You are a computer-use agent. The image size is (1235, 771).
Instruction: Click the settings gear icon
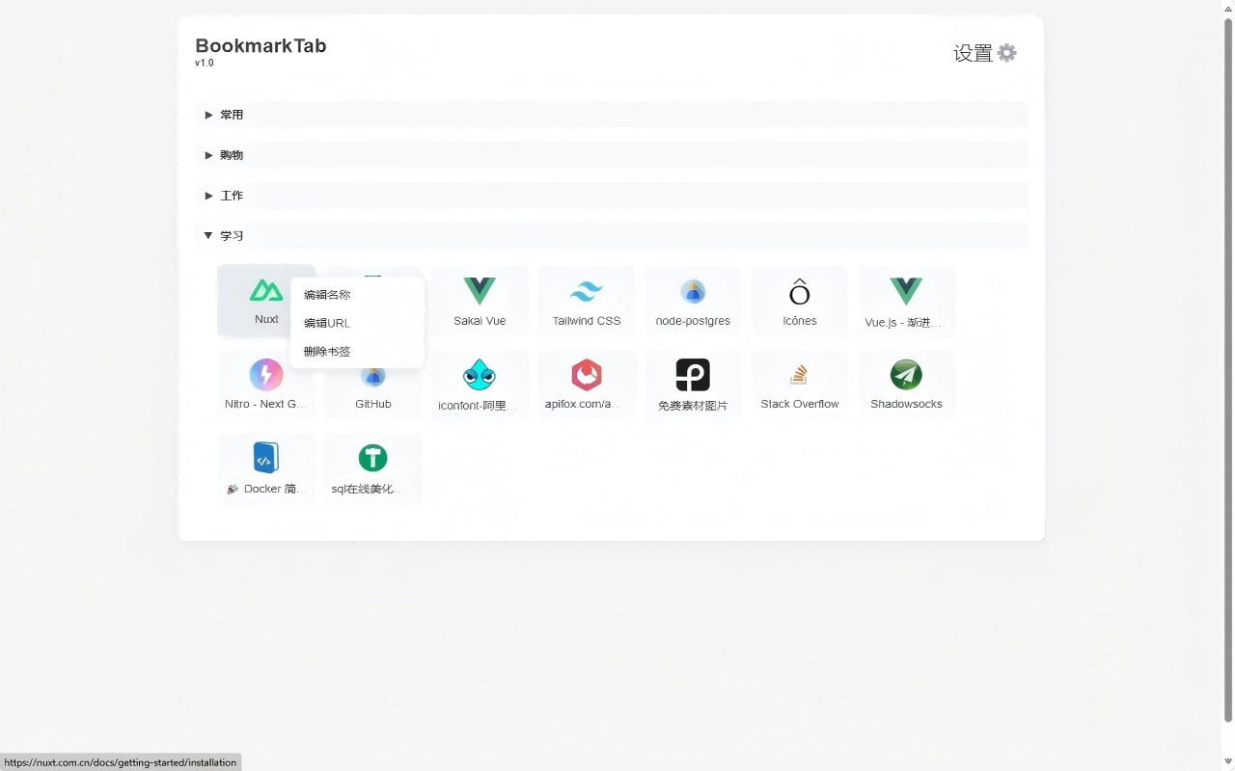1007,53
